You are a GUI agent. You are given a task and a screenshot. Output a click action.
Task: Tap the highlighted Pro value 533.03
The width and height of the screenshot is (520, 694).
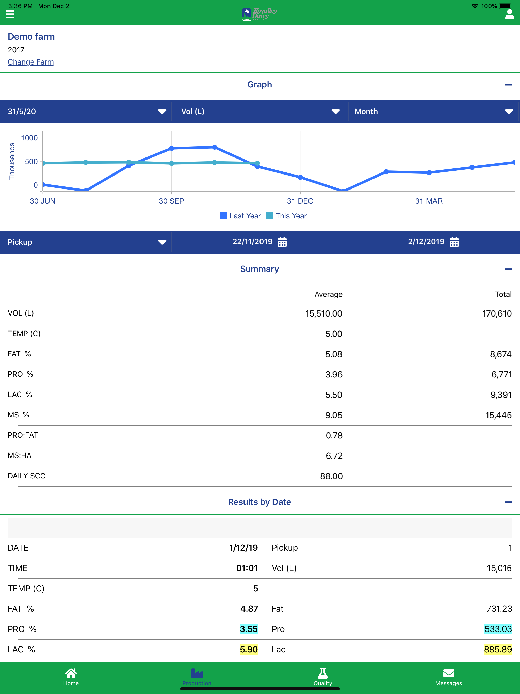(x=498, y=629)
